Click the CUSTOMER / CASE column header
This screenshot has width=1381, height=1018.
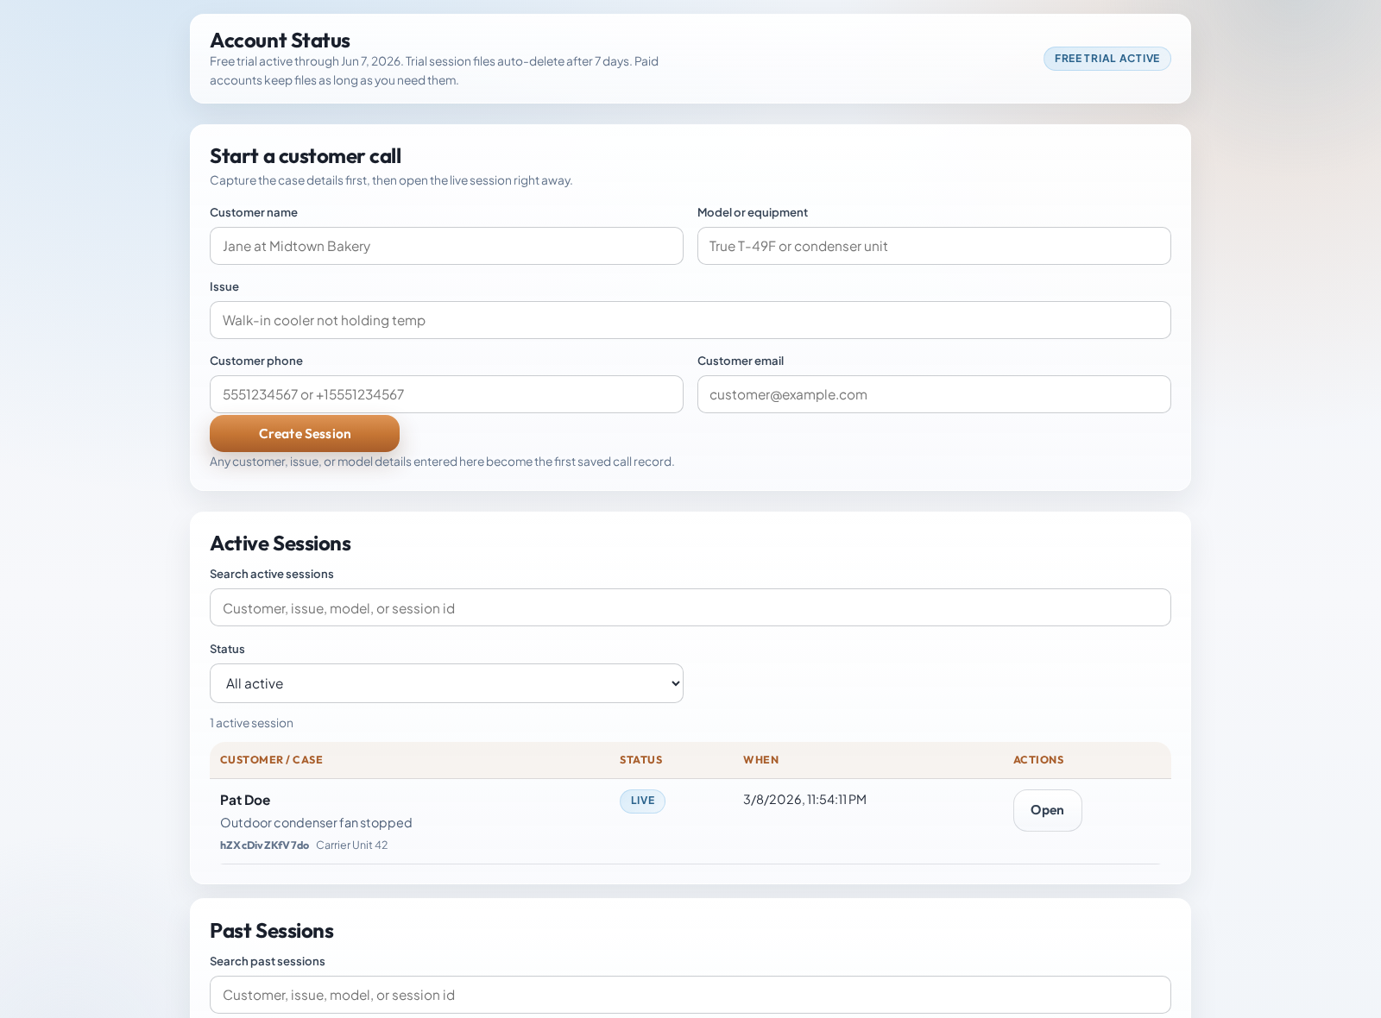pos(271,760)
